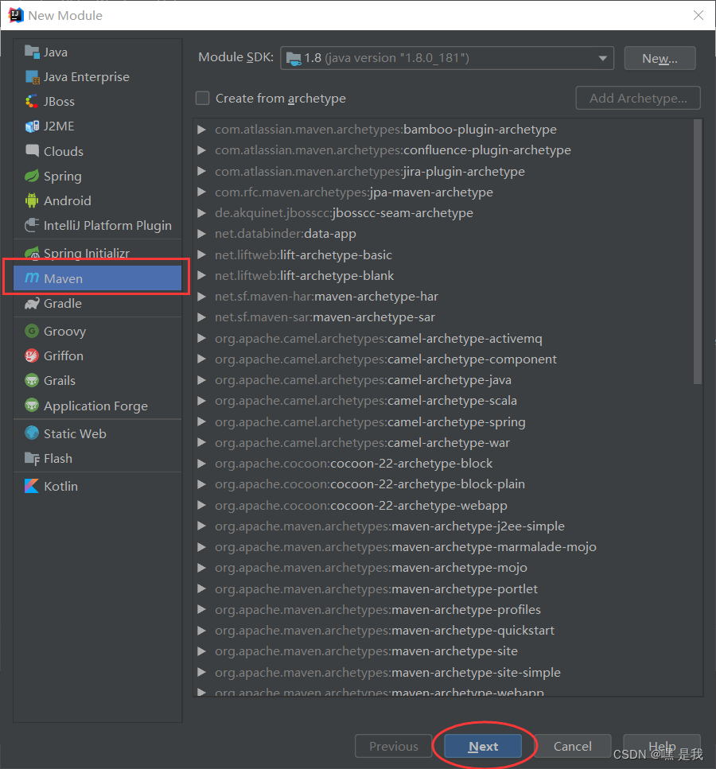The height and width of the screenshot is (769, 716).
Task: Expand net.databinder:data-app entry
Action: tap(201, 234)
